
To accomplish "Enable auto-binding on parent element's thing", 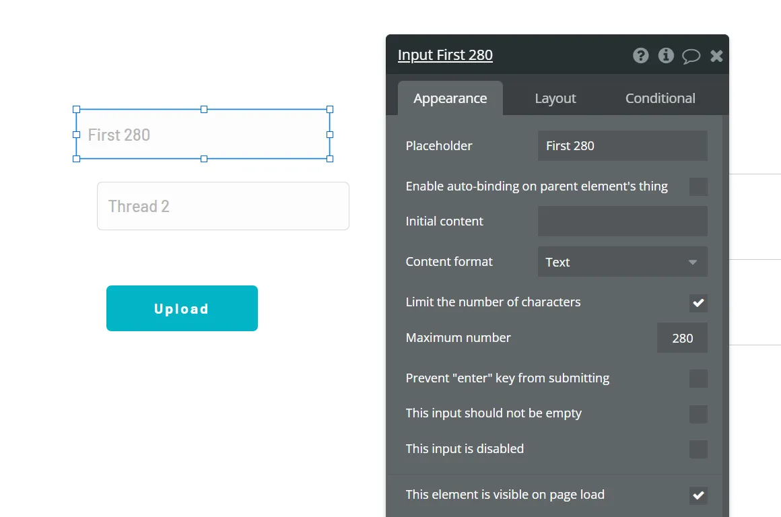I will click(x=698, y=186).
